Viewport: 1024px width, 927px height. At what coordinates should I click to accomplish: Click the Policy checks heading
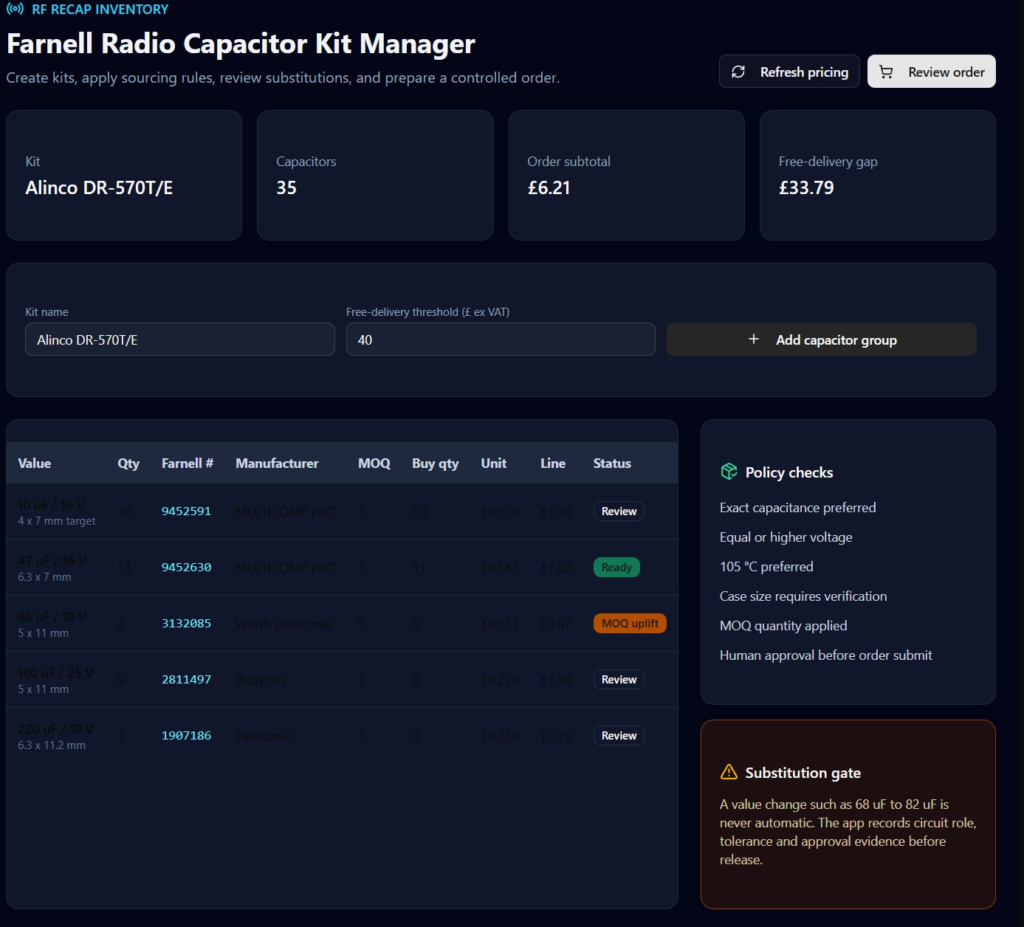[x=789, y=472]
